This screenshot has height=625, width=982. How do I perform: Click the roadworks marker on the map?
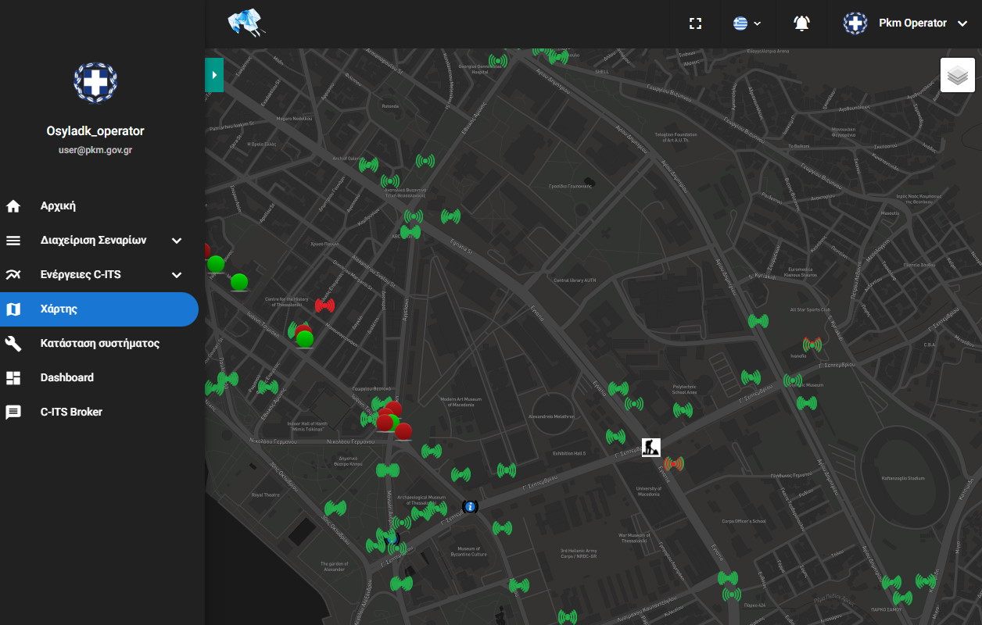click(651, 448)
